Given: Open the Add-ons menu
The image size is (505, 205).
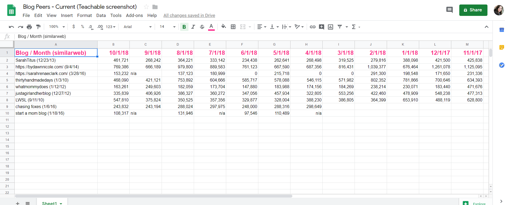Looking at the screenshot, I should click(x=134, y=15).
